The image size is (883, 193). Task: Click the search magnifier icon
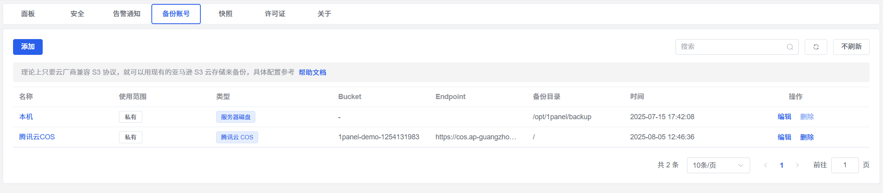[790, 47]
